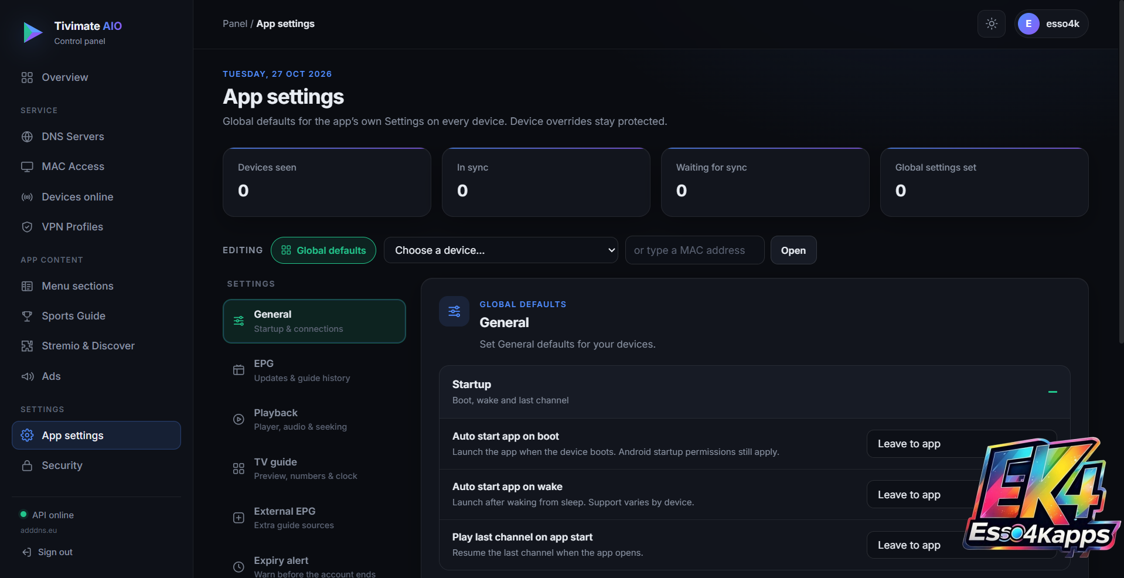Image resolution: width=1124 pixels, height=578 pixels.
Task: Click the Stremio & Discover puzzle icon
Action: [x=27, y=346]
